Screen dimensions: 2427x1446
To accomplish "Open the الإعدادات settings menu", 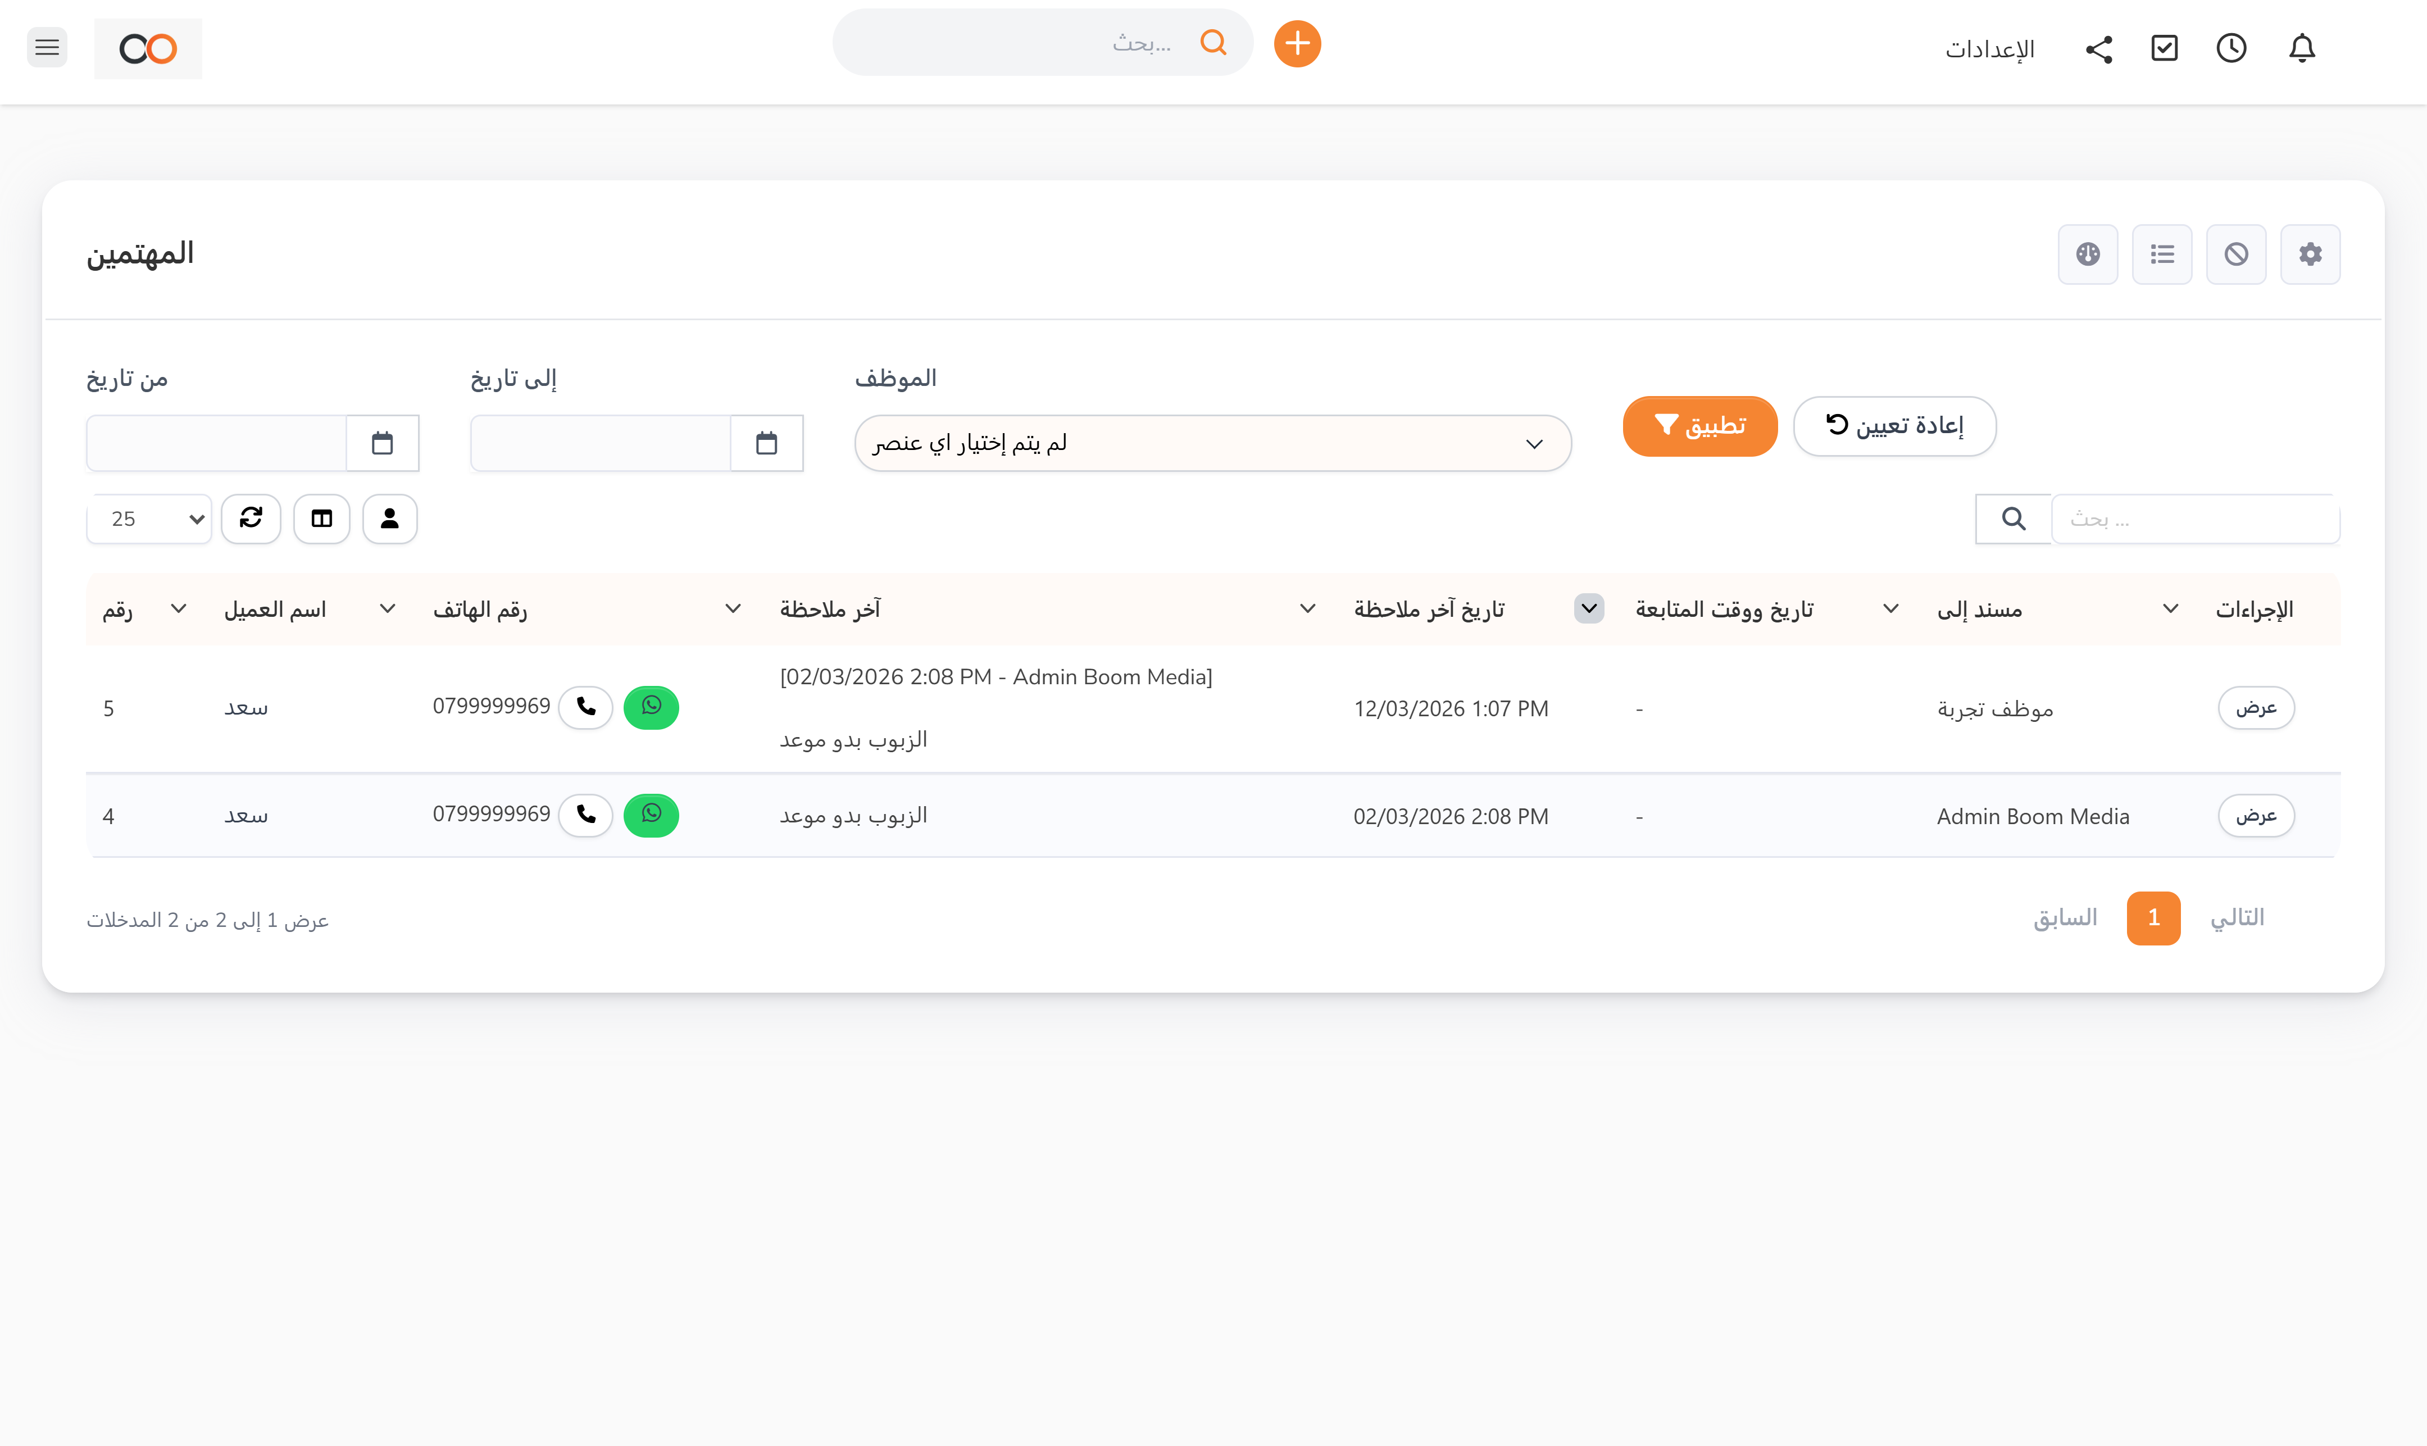I will pos(1989,49).
